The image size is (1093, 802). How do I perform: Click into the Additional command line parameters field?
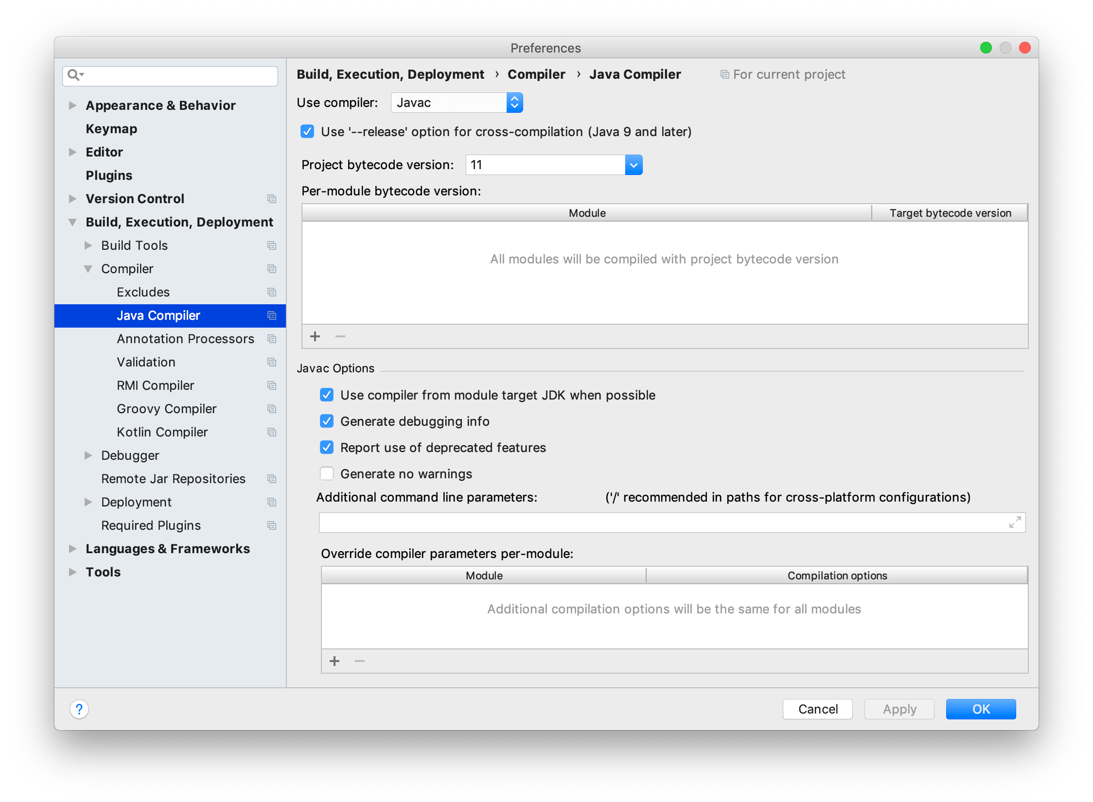tap(661, 523)
